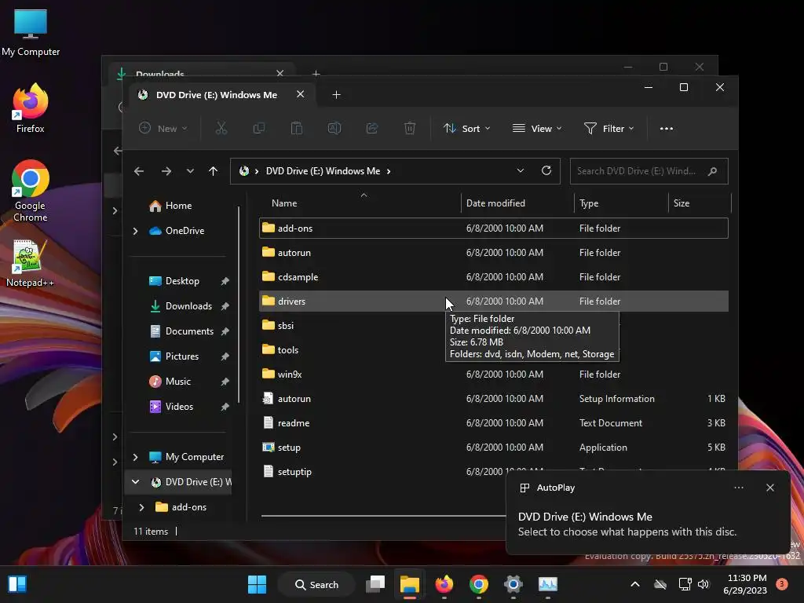This screenshot has height=603, width=804.
Task: Close the DVD Drive (E:) tab
Action: click(x=301, y=94)
